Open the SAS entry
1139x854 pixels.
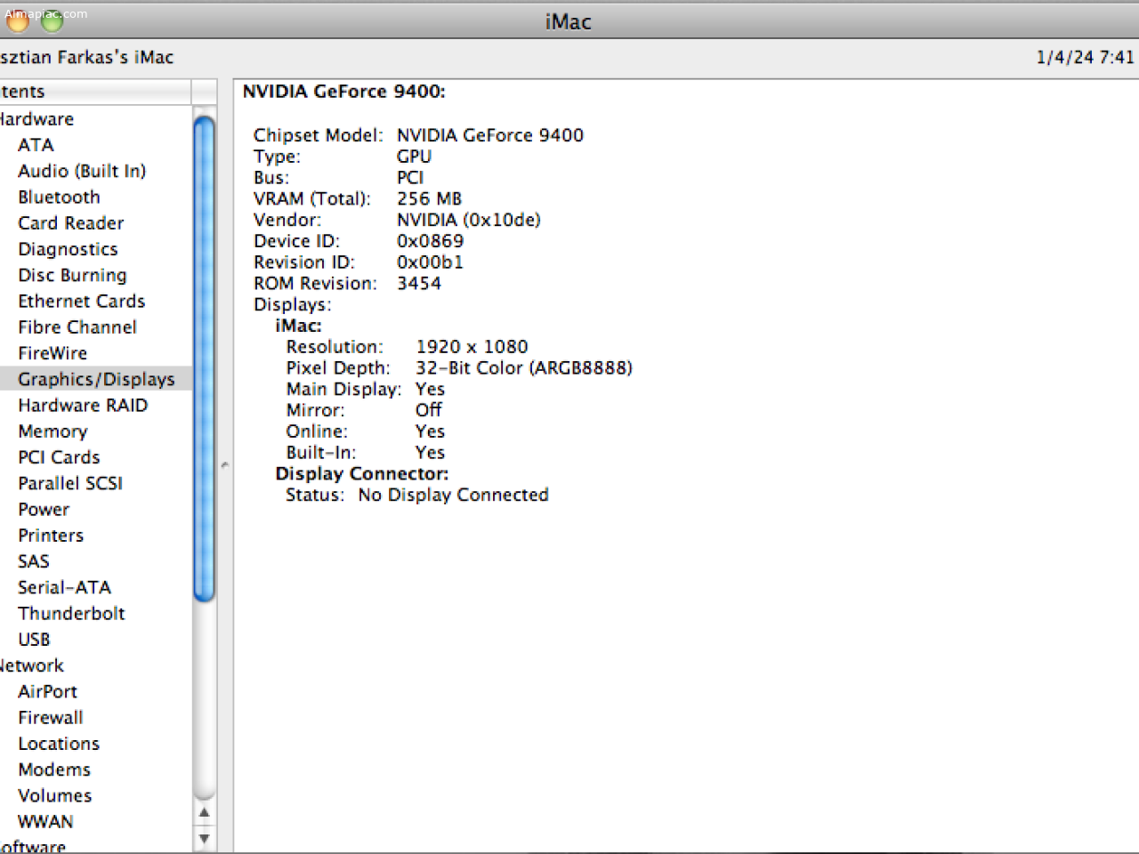click(34, 561)
